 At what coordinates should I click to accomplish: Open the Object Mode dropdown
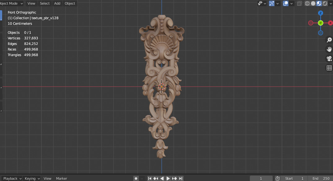pyautogui.click(x=11, y=3)
